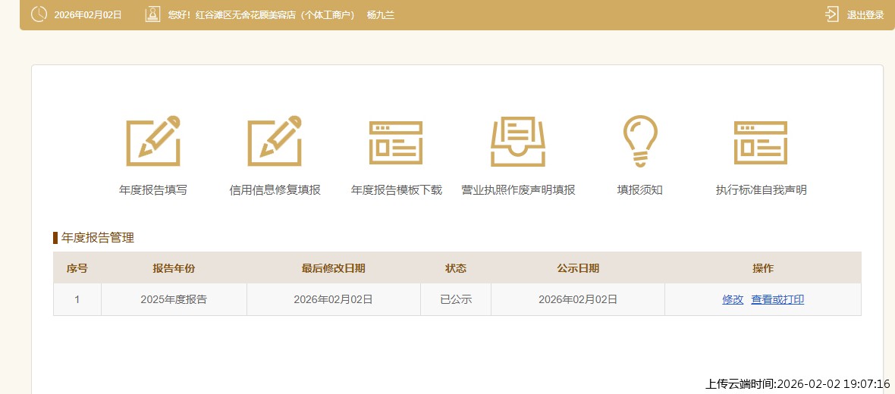This screenshot has width=895, height=394.
Task: Click the 序号 column header
Action: [77, 268]
